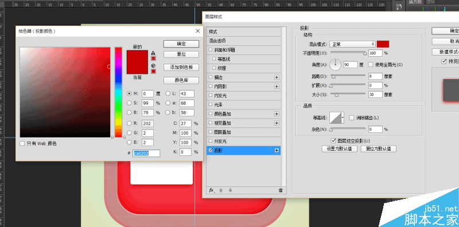Select 样式 in the Layer Style list
This screenshot has width=459, height=227.
point(243,32)
